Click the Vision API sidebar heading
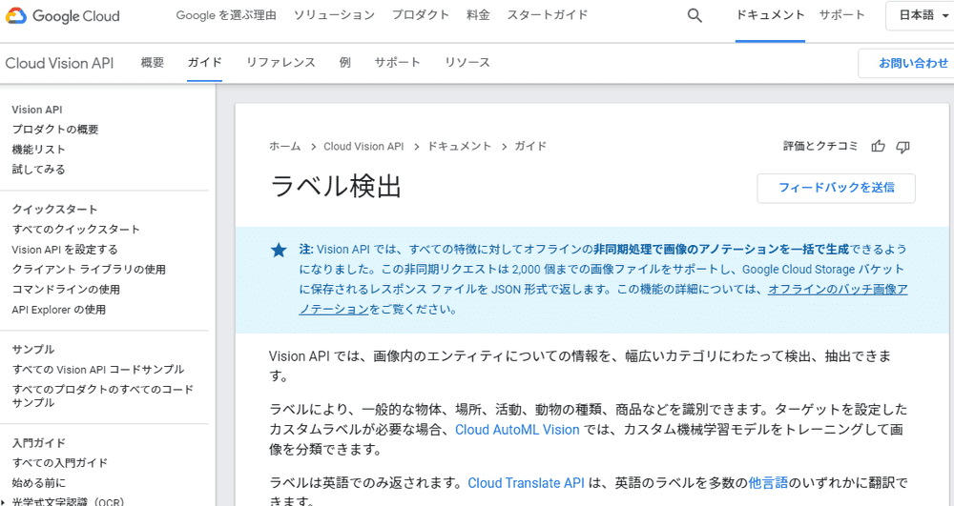Screen dimensions: 954x506 36,110
